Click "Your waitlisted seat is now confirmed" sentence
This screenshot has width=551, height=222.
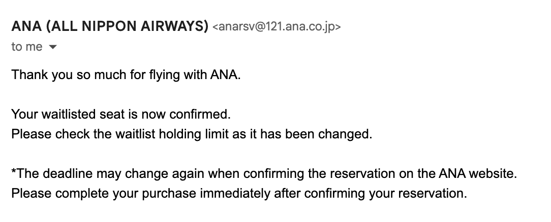point(121,115)
